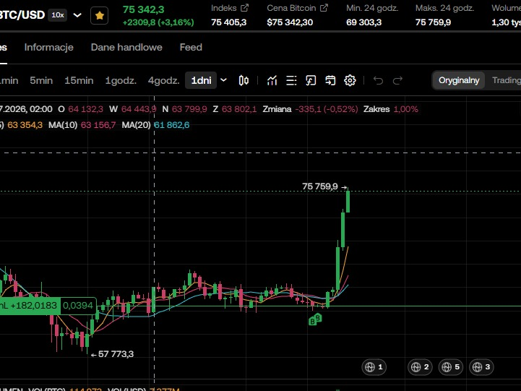Redo the chart action
The width and height of the screenshot is (521, 391).
pyautogui.click(x=397, y=80)
